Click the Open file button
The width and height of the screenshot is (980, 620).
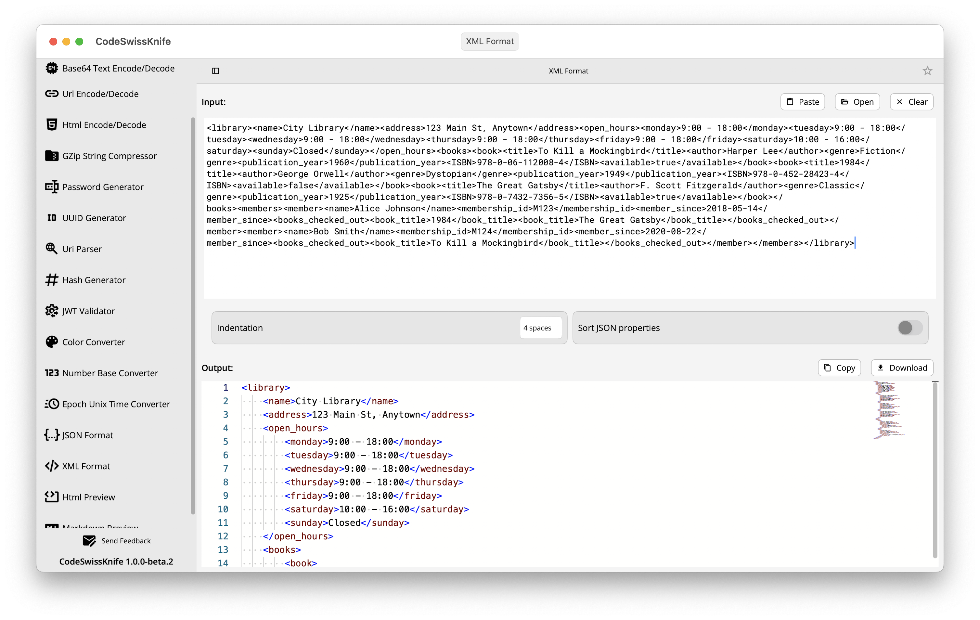coord(857,102)
